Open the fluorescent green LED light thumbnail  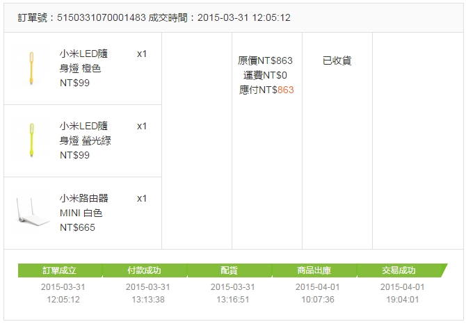click(x=31, y=140)
